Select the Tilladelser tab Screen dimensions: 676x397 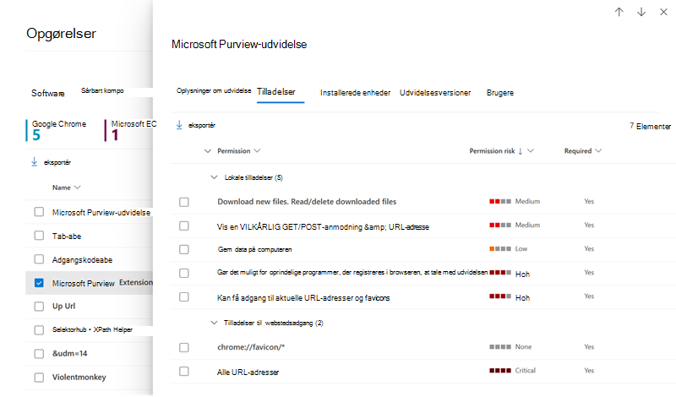pos(276,92)
